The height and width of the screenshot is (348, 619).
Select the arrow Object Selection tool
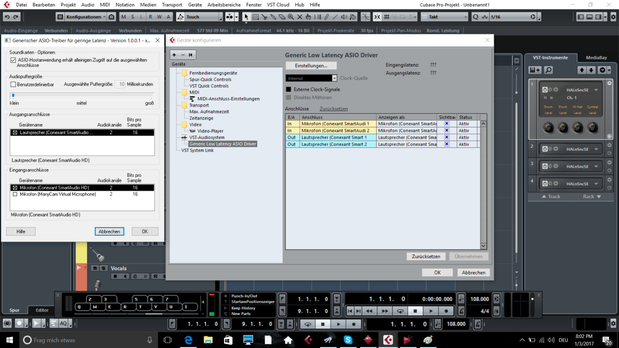click(246, 17)
